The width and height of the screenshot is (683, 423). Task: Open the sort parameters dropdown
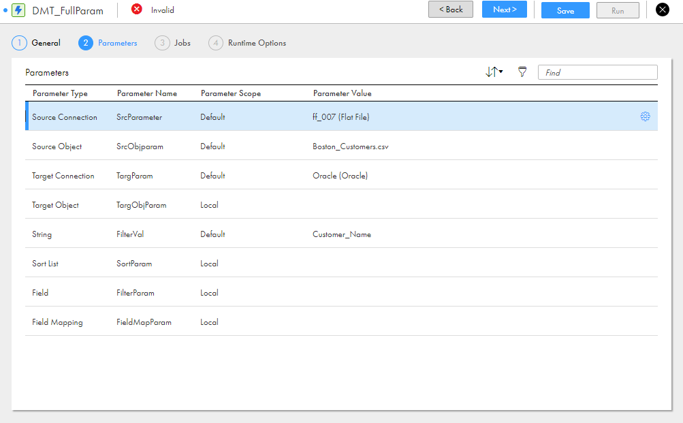coord(494,72)
